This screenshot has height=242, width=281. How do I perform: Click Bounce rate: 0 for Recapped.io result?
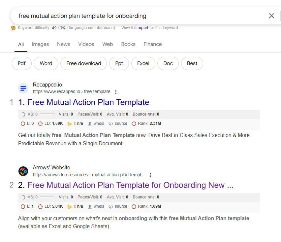(146, 114)
